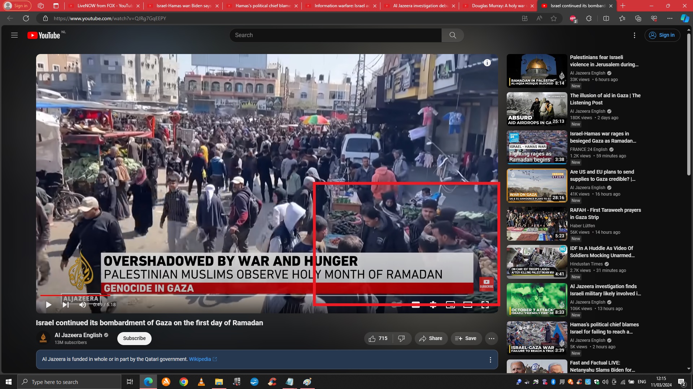Switch to Information warfare tab
The height and width of the screenshot is (389, 693).
[341, 6]
